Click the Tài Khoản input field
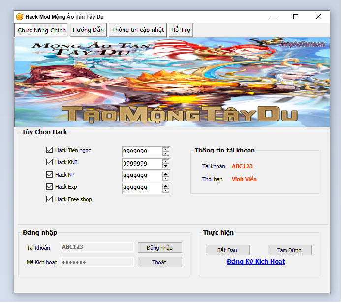The width and height of the screenshot is (341, 303). pos(97,247)
